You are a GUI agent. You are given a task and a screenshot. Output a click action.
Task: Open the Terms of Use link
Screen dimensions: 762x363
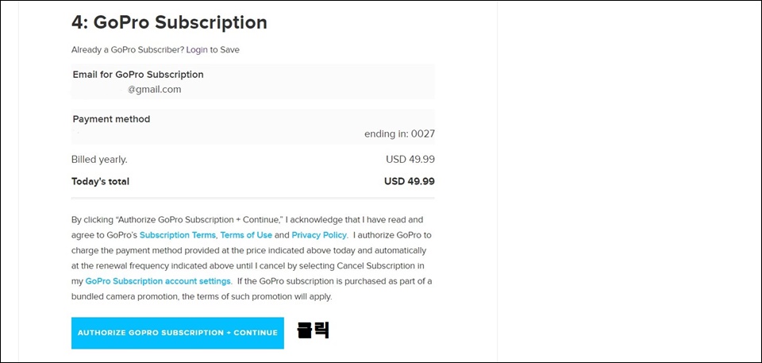[246, 235]
